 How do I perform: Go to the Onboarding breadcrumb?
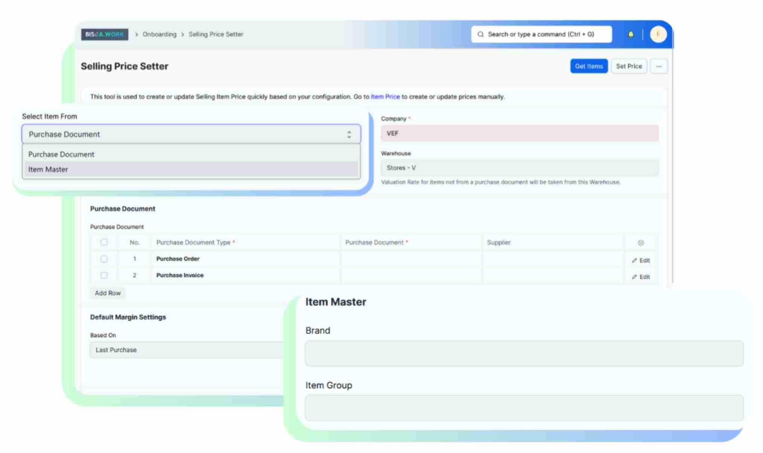(159, 34)
